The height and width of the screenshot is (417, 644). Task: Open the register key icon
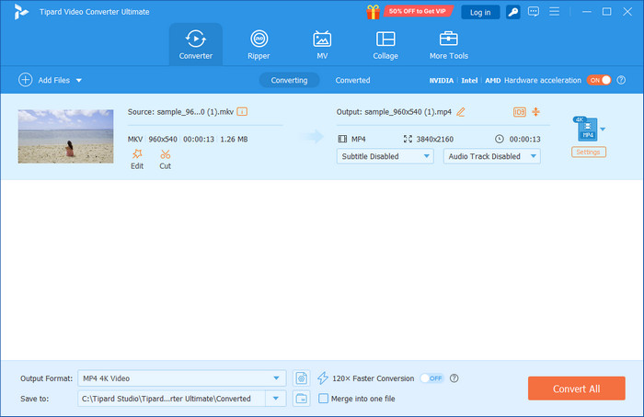513,12
